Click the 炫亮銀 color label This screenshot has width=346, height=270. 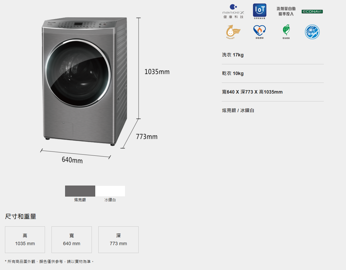tap(80, 200)
